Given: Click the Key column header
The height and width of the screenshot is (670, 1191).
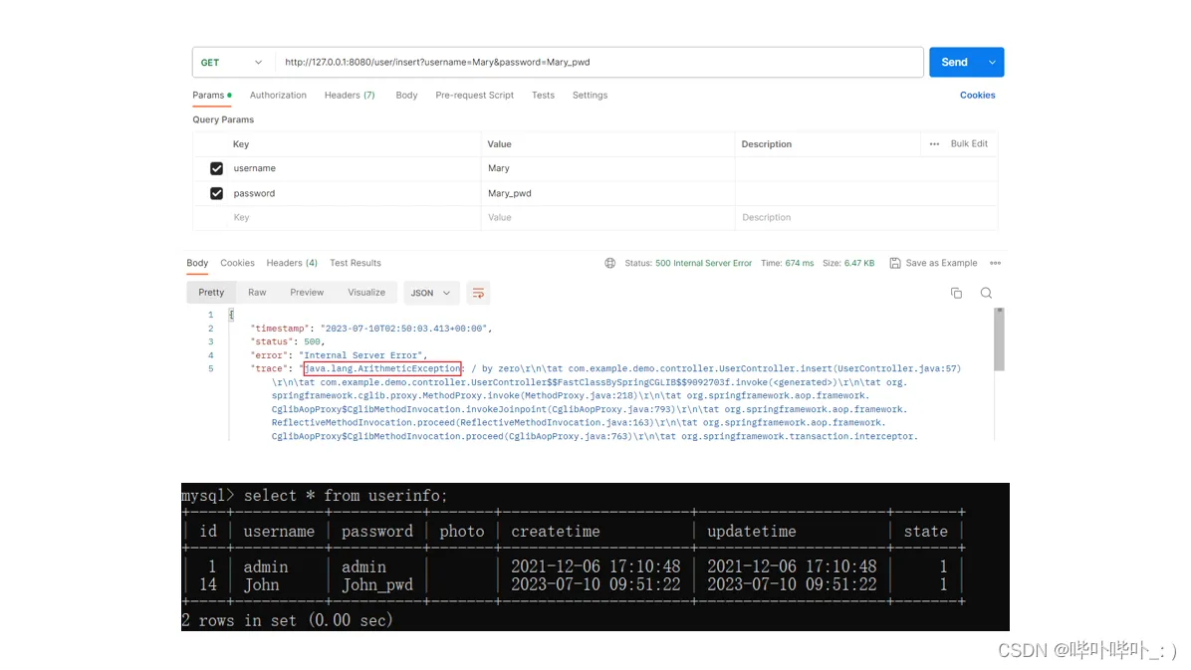Looking at the screenshot, I should coord(241,144).
